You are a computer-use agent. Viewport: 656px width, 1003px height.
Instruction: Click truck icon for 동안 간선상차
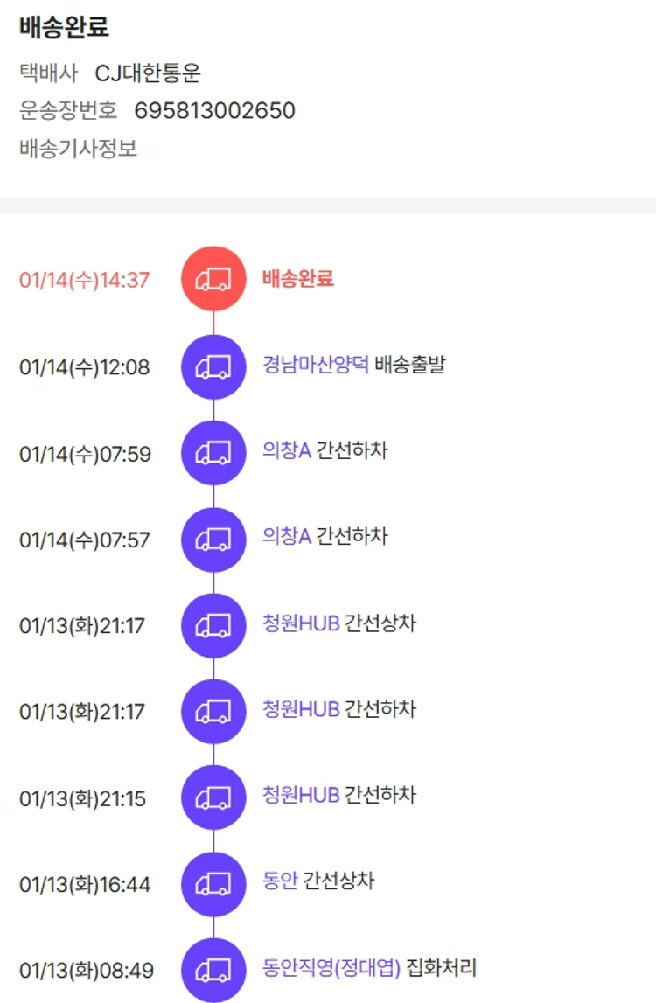click(x=213, y=883)
